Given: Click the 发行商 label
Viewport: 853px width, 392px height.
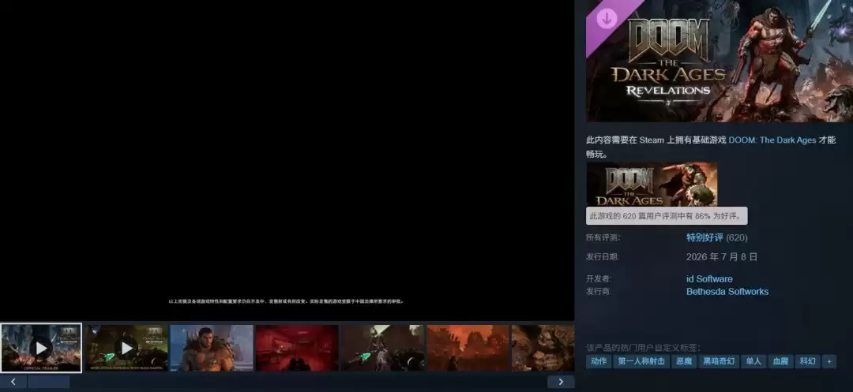Looking at the screenshot, I should [599, 292].
